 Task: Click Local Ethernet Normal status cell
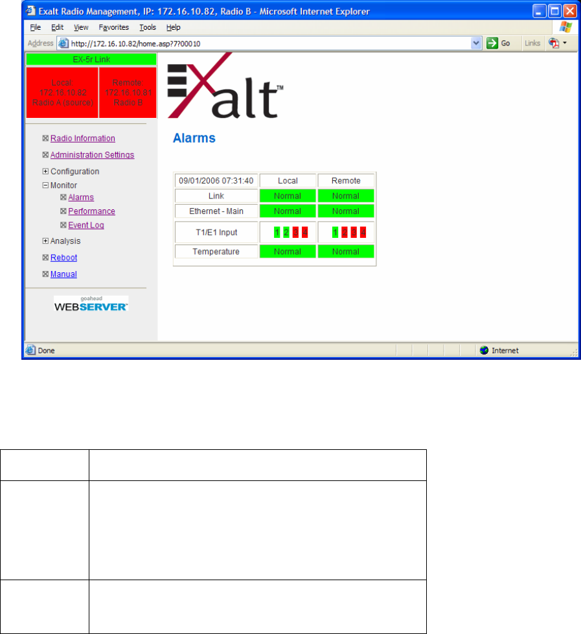(x=288, y=211)
